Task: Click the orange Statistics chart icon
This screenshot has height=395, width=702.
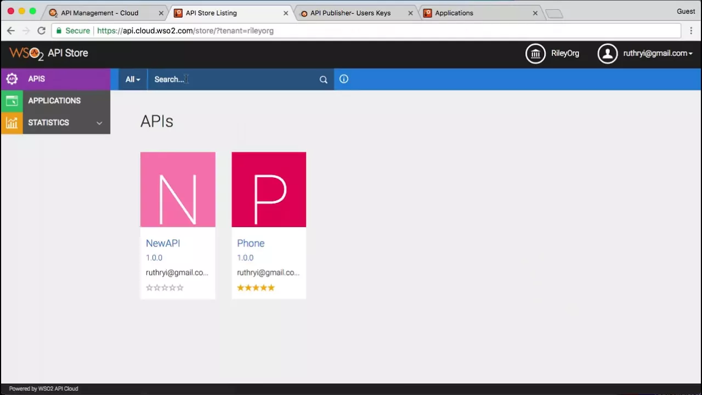Action: coord(12,123)
